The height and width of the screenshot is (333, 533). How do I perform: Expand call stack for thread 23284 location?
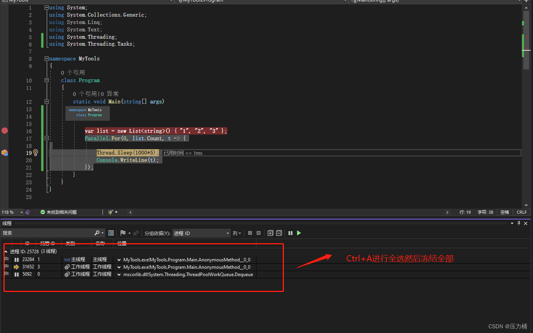click(x=119, y=260)
